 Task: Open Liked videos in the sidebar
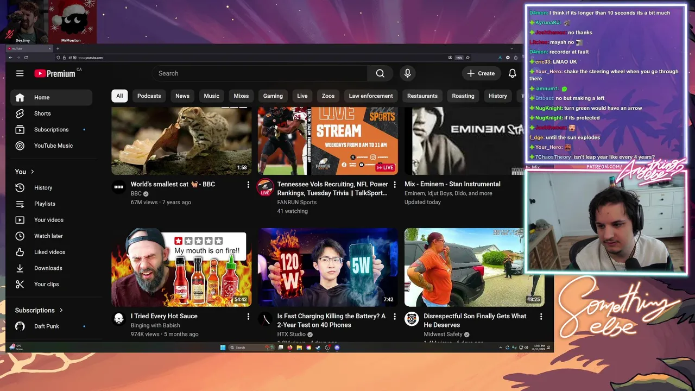point(51,252)
